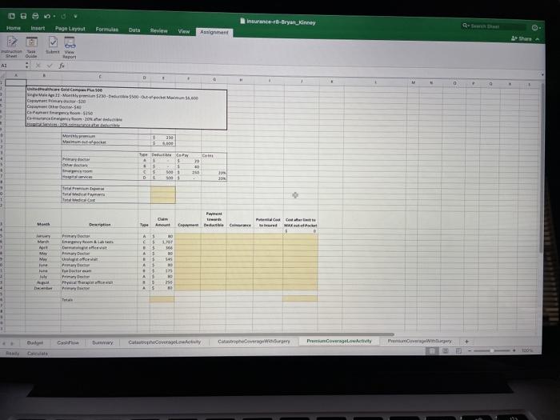Click the Name Box showing A1
This screenshot has height=420, width=560.
pyautogui.click(x=12, y=66)
